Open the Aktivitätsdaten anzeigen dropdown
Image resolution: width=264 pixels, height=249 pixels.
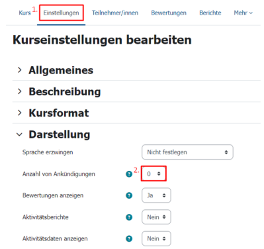point(156,238)
